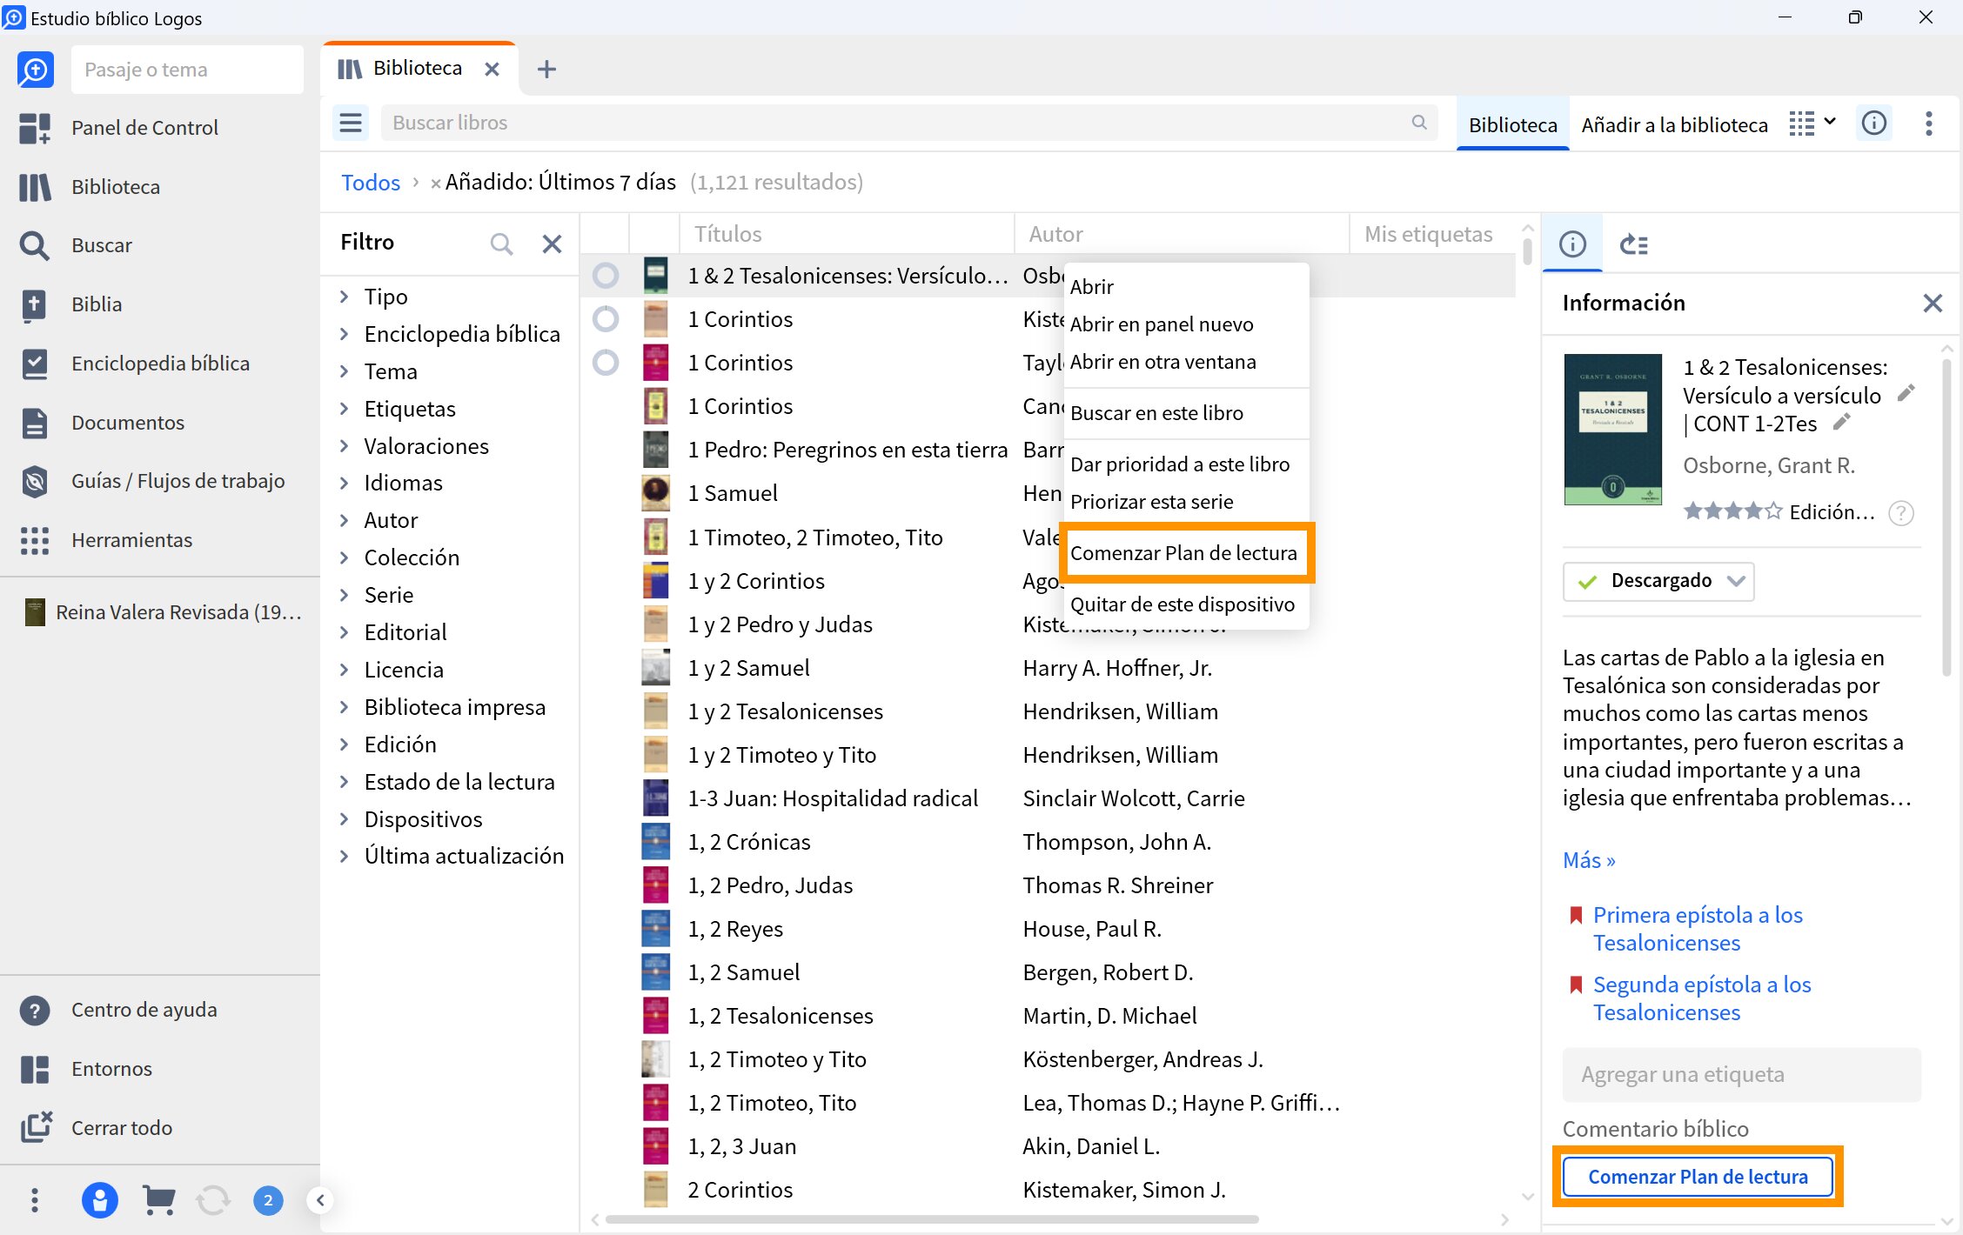Search within the Filtro pane
The image size is (1963, 1235).
click(x=501, y=244)
